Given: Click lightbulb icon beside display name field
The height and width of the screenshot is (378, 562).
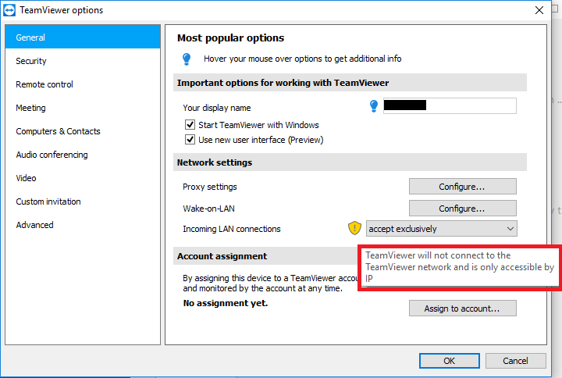Looking at the screenshot, I should (374, 106).
